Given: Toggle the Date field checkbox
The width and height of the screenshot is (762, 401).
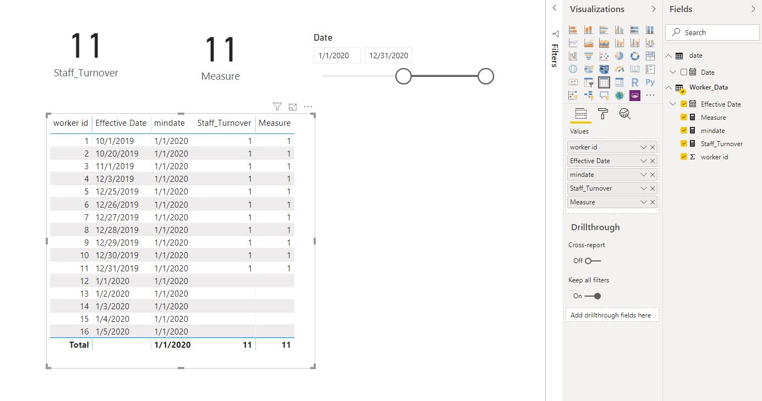Looking at the screenshot, I should [684, 72].
